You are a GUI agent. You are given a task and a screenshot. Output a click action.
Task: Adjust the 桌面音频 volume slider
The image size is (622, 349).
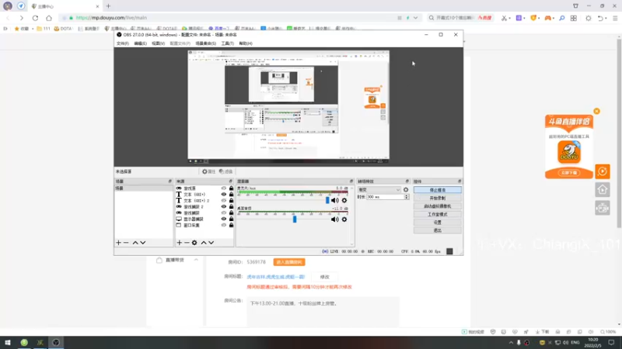(295, 219)
